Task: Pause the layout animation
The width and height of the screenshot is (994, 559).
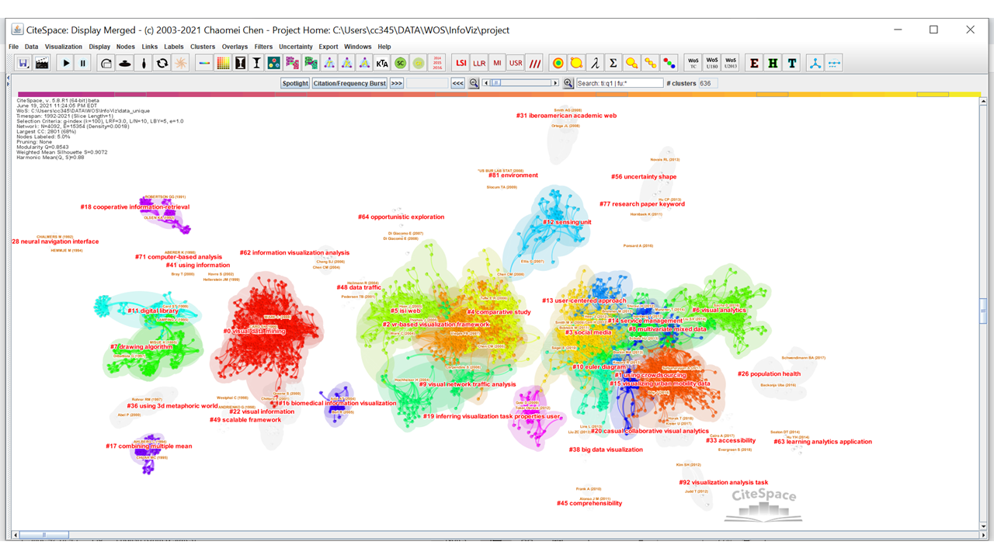Action: coord(83,63)
